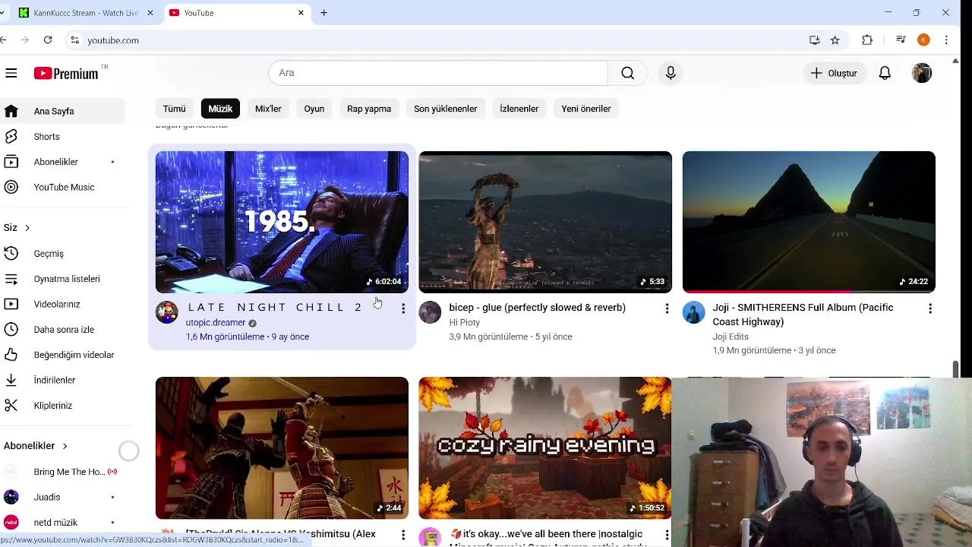
Task: Click the utopic.dreamer channel avatar
Action: 166,312
